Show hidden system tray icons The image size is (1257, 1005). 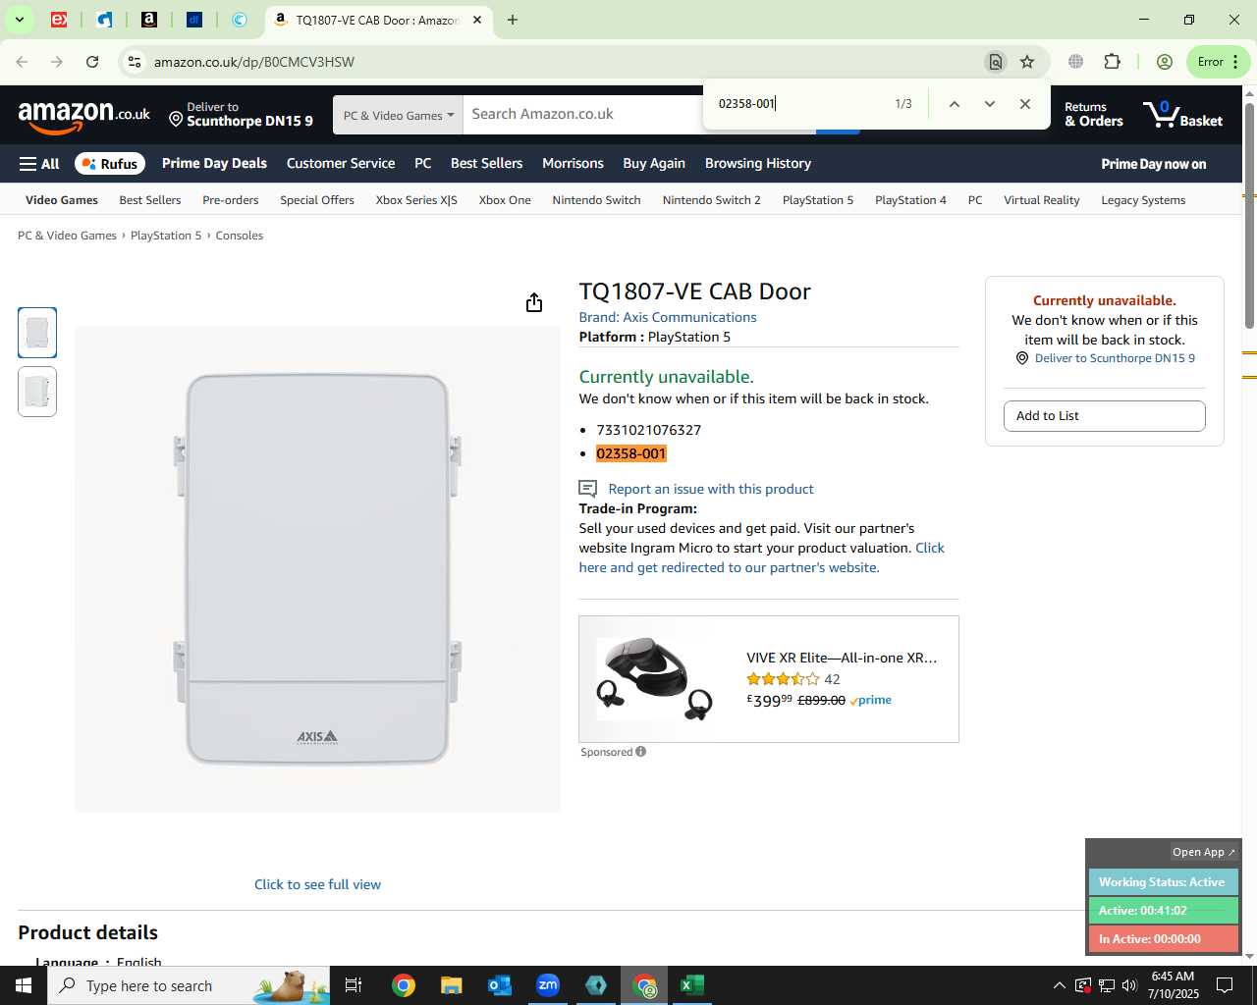(1059, 985)
